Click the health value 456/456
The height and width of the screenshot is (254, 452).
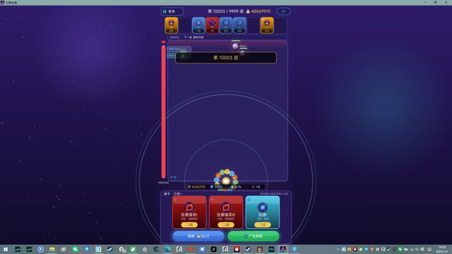coord(163,183)
